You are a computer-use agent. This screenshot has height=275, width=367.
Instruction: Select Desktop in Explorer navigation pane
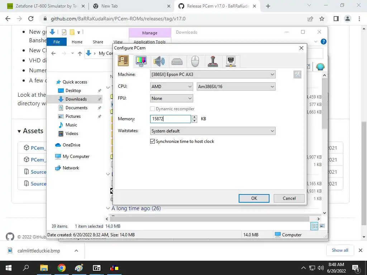[73, 91]
